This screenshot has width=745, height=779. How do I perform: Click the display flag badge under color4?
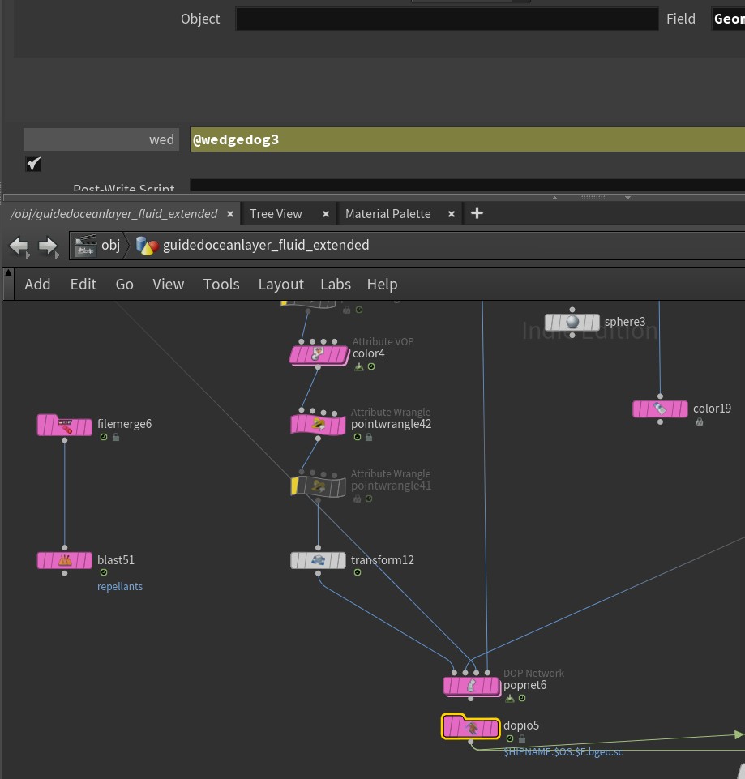pos(359,366)
